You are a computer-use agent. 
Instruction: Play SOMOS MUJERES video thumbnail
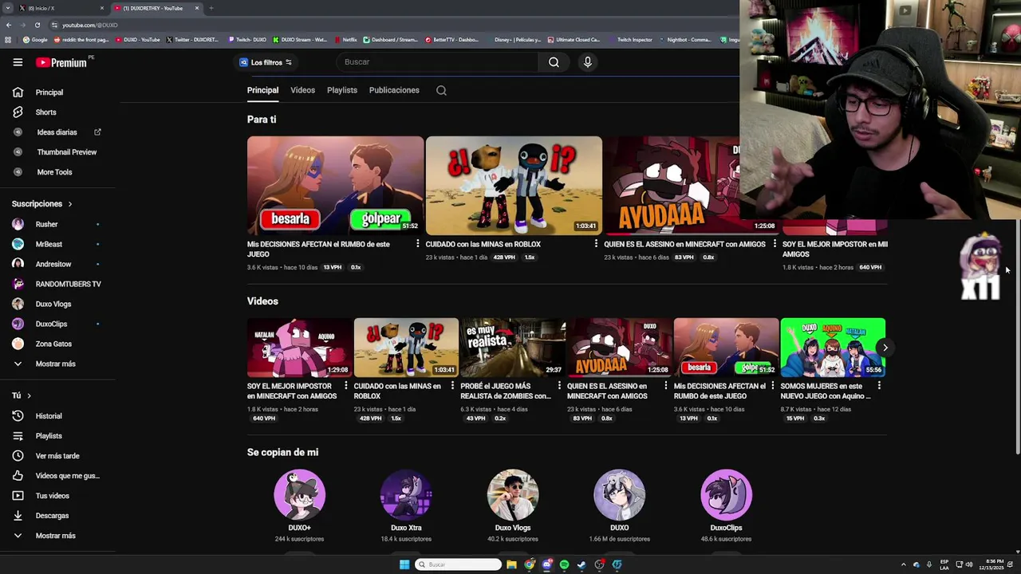pyautogui.click(x=833, y=348)
